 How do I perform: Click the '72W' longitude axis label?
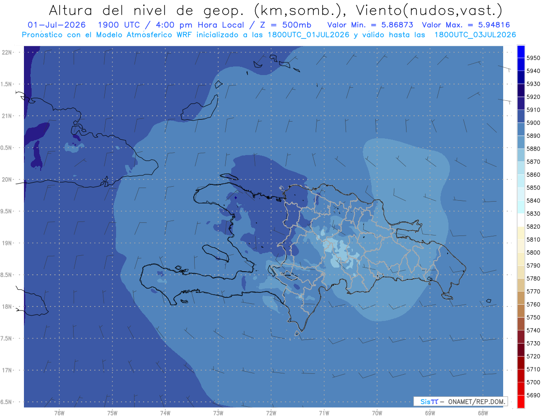tap(271, 412)
